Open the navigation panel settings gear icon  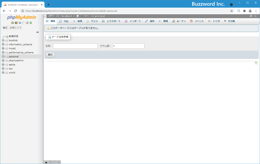click(27, 23)
